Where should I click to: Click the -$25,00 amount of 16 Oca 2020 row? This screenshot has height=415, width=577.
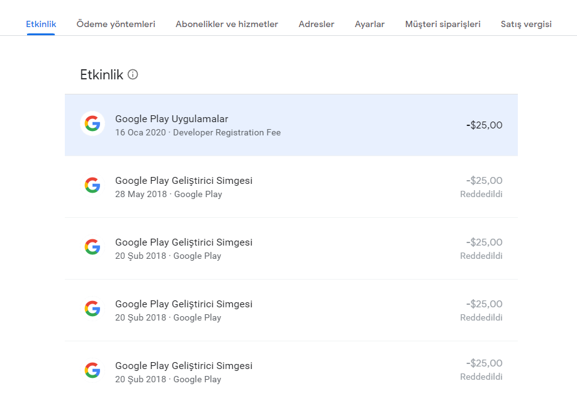485,125
